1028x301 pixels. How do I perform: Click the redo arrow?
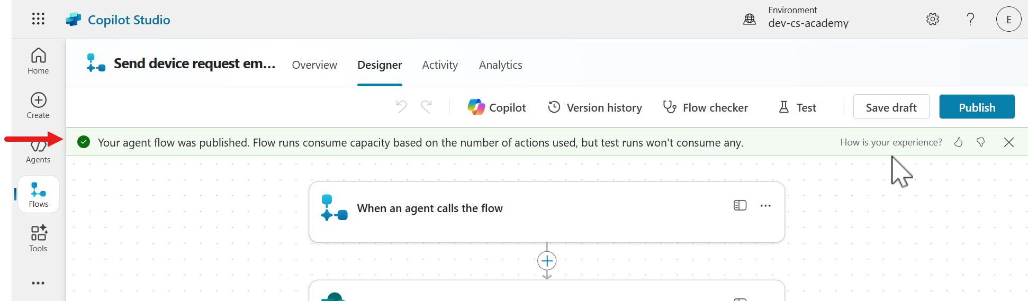[x=426, y=107]
